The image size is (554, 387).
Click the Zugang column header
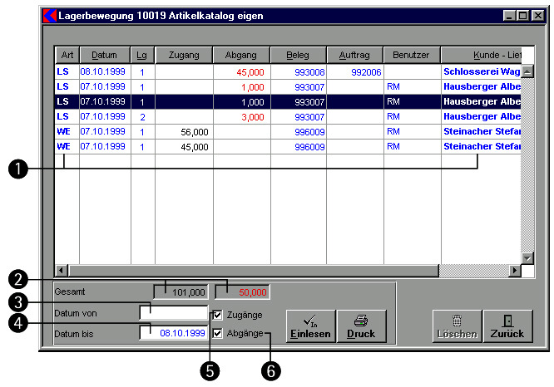pos(184,55)
